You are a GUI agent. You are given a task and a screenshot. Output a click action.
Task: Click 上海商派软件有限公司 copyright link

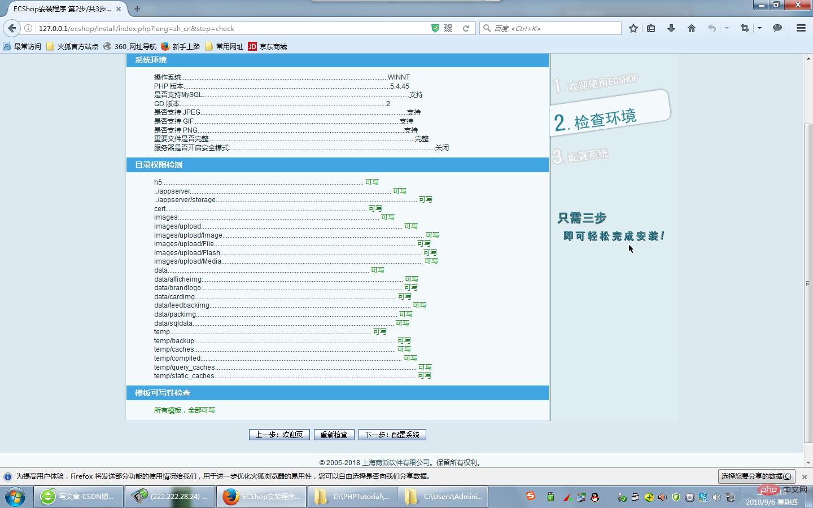(396, 462)
